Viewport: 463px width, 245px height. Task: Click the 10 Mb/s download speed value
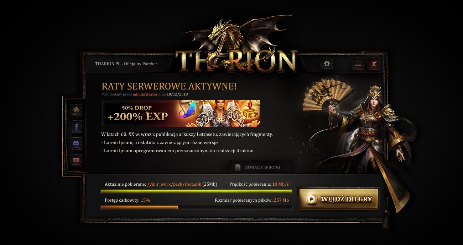(280, 184)
